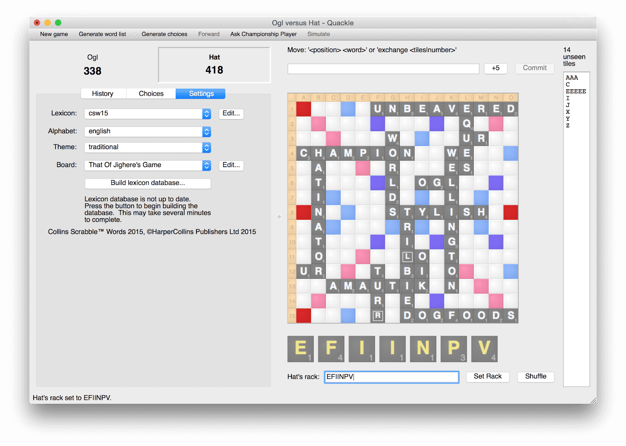Select the F tile on Hat's rack

point(331,349)
